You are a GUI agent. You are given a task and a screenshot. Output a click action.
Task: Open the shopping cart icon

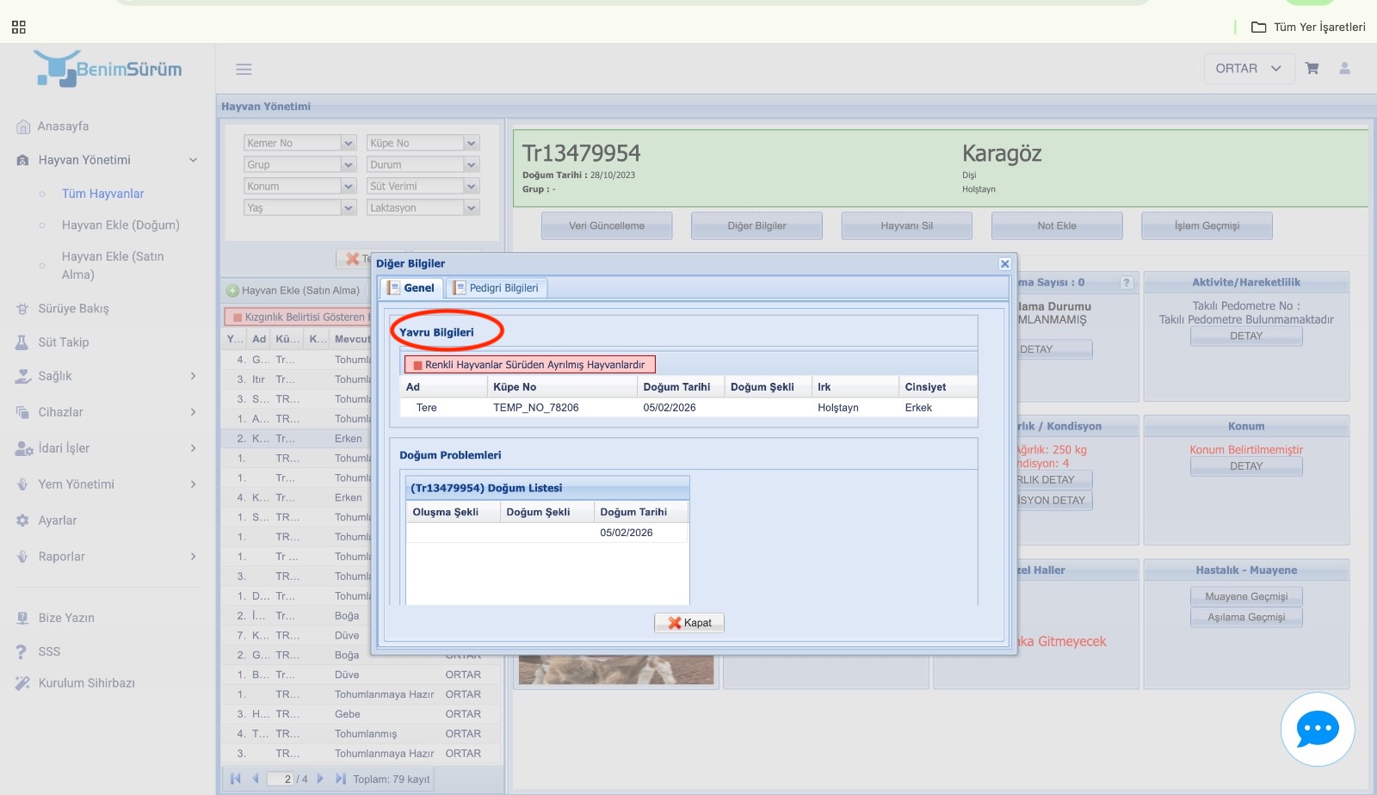click(1312, 68)
